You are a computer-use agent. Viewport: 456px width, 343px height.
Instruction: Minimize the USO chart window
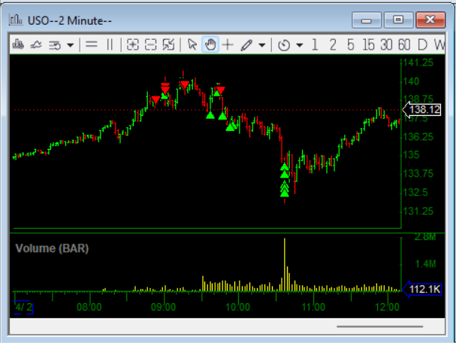[x=367, y=20]
